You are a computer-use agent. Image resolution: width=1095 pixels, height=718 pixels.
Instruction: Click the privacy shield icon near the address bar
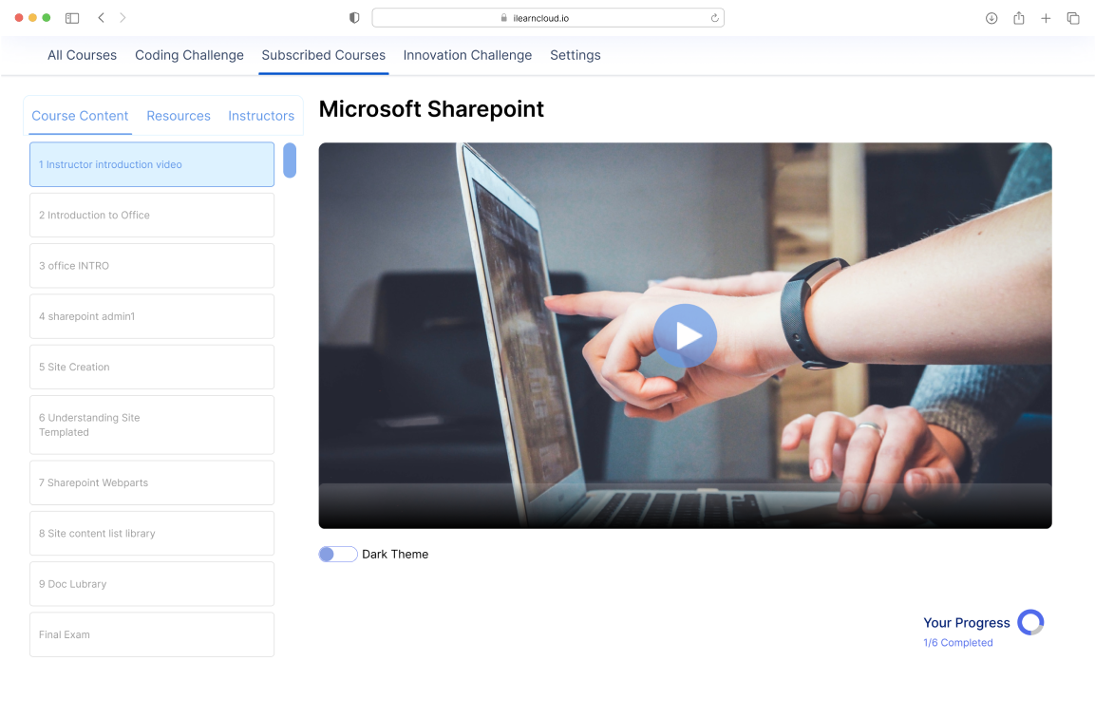point(353,17)
